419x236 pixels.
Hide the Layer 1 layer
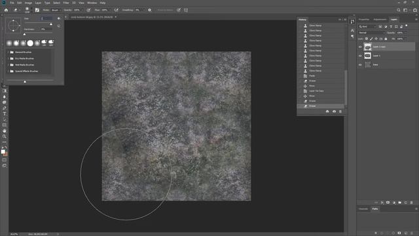click(x=360, y=56)
